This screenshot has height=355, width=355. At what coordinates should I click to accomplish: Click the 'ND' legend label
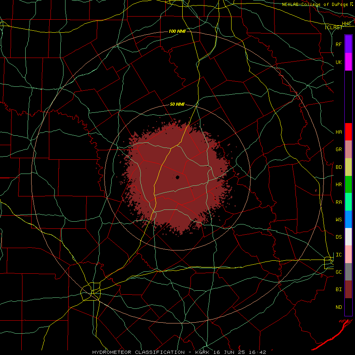pos(338,307)
